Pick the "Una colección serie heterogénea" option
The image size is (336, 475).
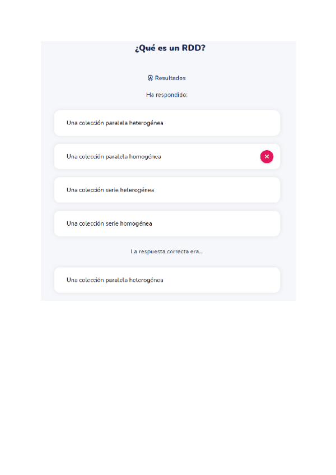[x=167, y=190]
